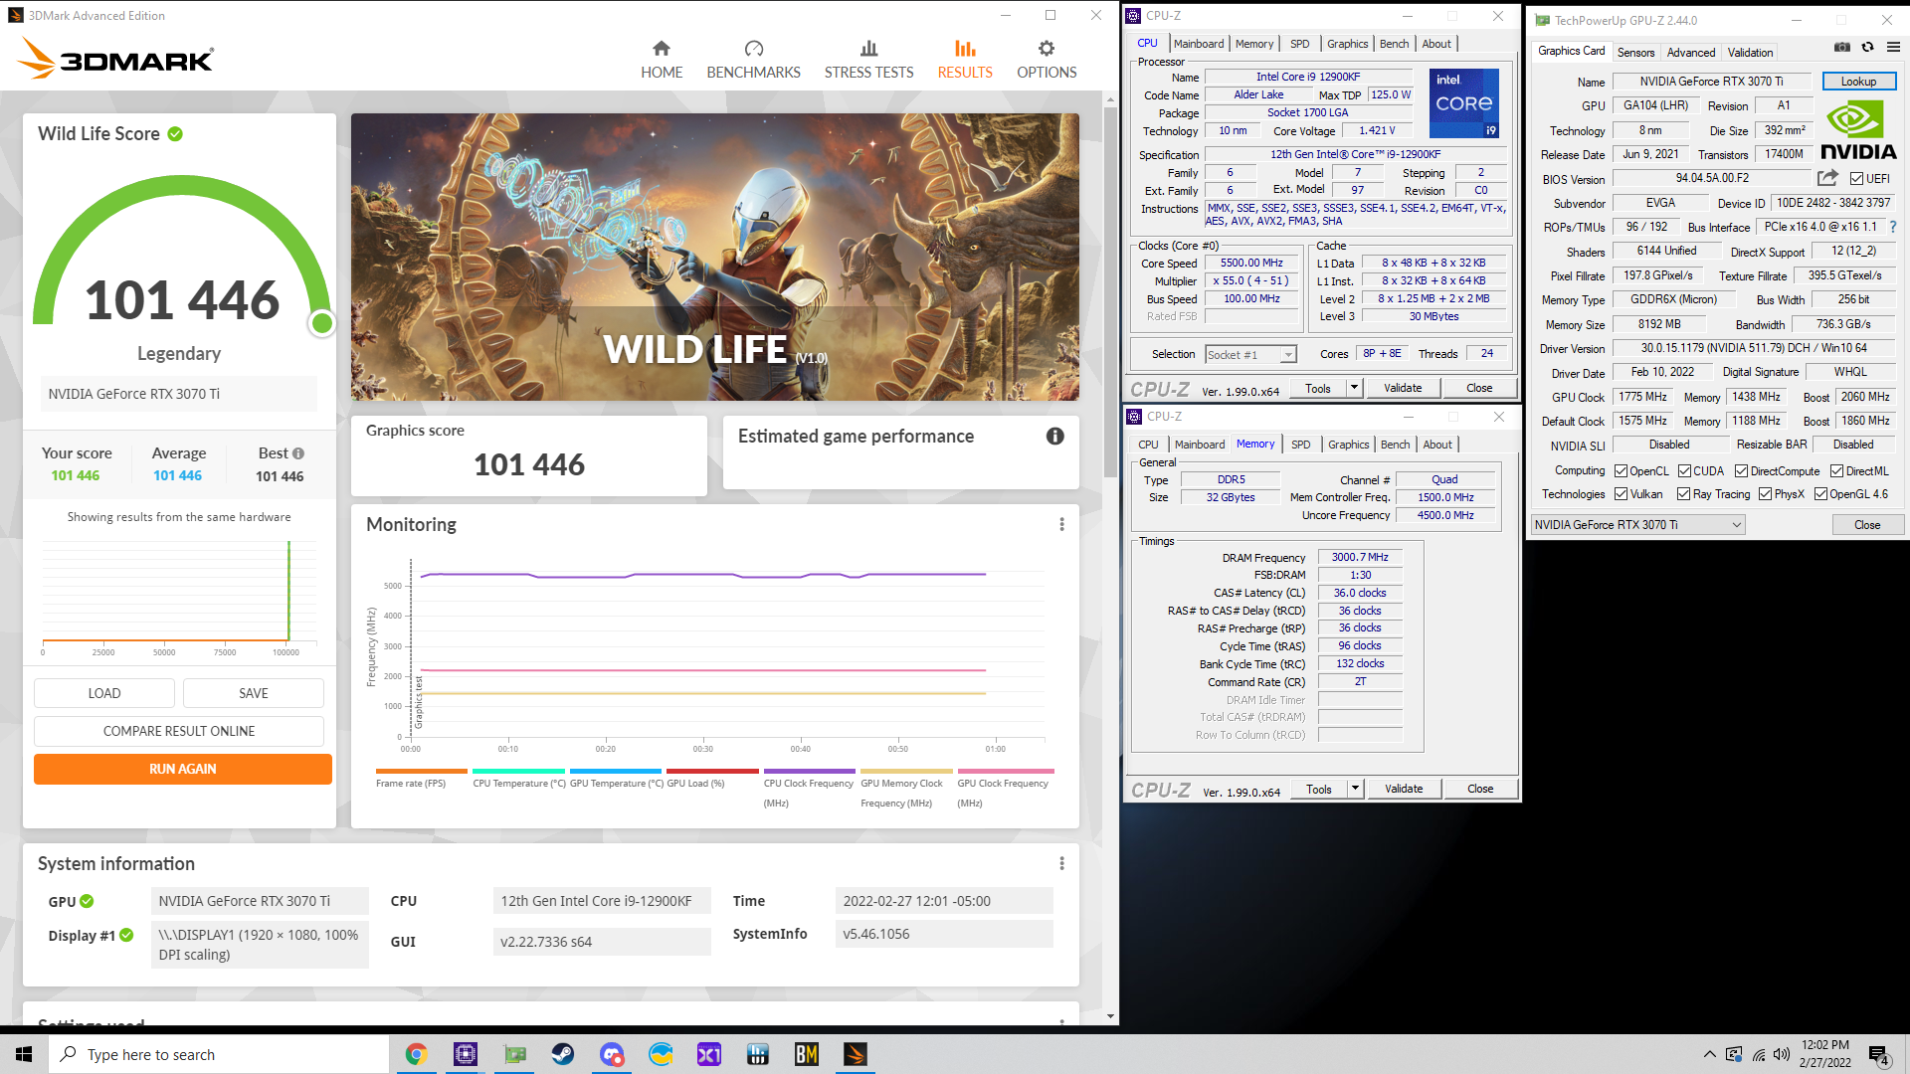
Task: Click the Lookup button in GPU-Z
Action: [1858, 82]
